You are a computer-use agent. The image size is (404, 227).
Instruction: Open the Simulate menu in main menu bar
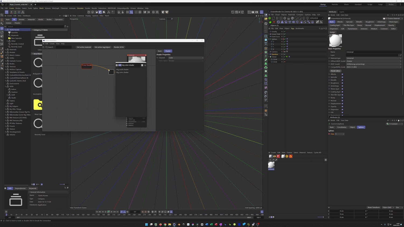pos(80,8)
